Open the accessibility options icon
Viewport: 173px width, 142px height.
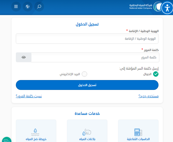coord(166,8)
